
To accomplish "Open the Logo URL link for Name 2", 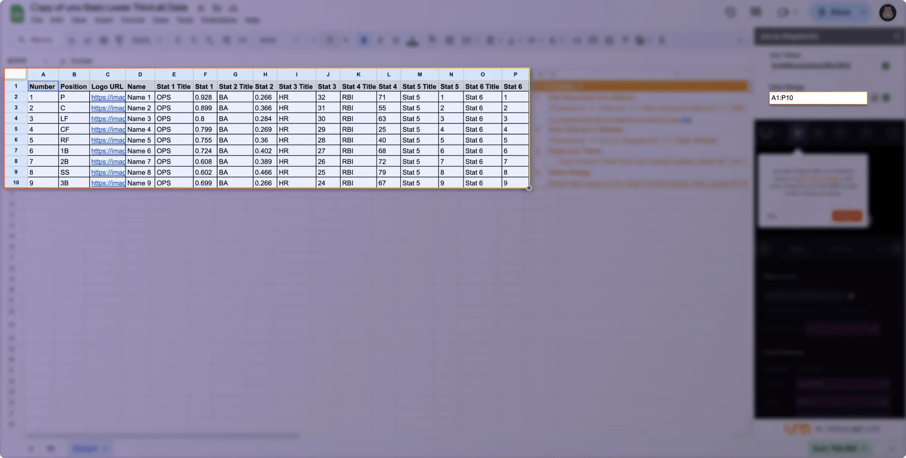I will point(108,108).
